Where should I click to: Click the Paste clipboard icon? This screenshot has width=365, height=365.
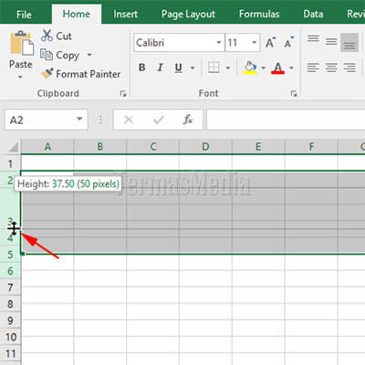pyautogui.click(x=21, y=43)
